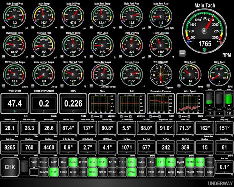Select the Main Load percentage gauge

pos(102,46)
